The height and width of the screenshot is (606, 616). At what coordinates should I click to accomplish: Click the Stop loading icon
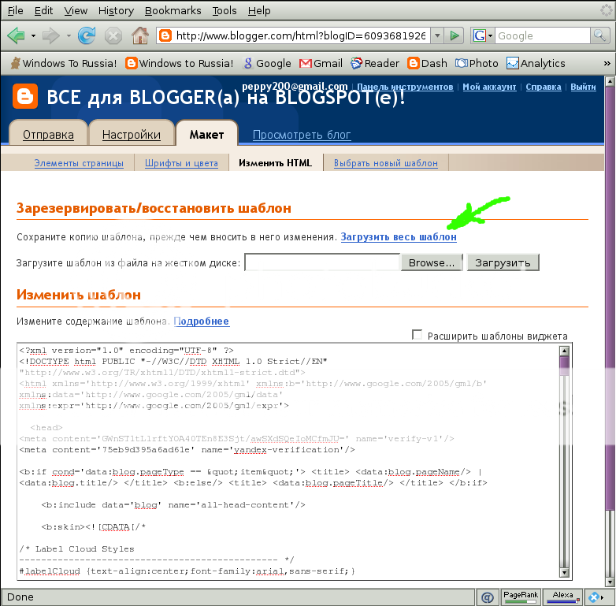(113, 36)
